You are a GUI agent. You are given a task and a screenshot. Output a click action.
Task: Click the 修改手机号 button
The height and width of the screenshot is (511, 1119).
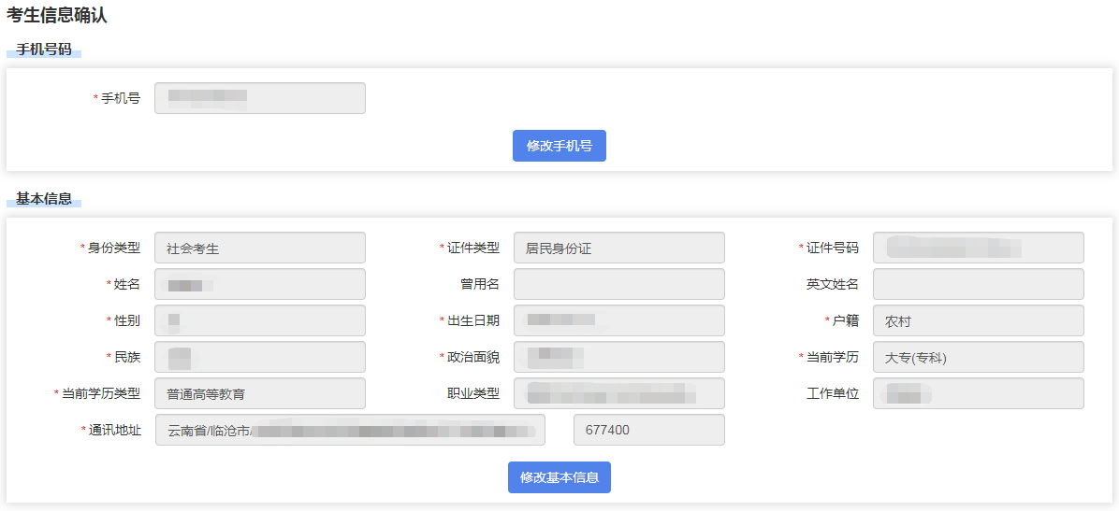click(559, 146)
